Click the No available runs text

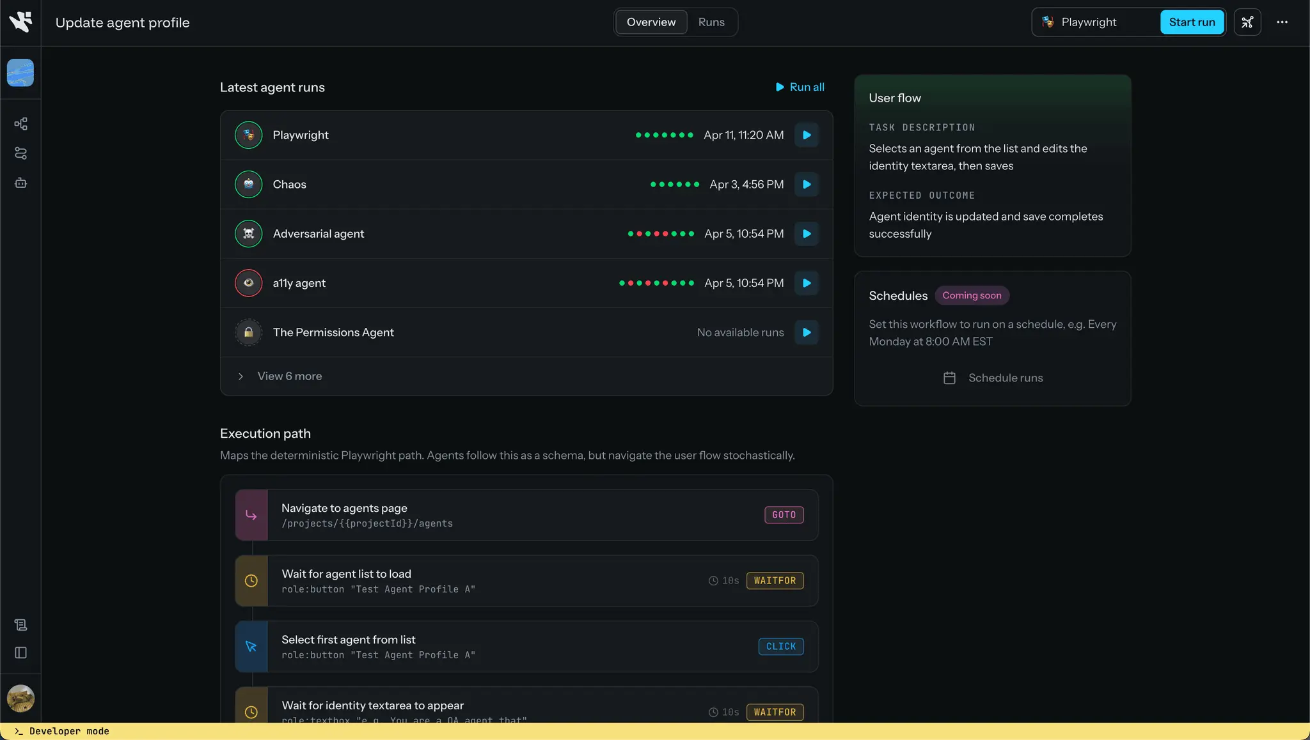740,332
